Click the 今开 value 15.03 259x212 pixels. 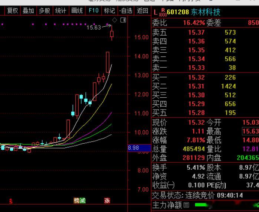[250, 123]
